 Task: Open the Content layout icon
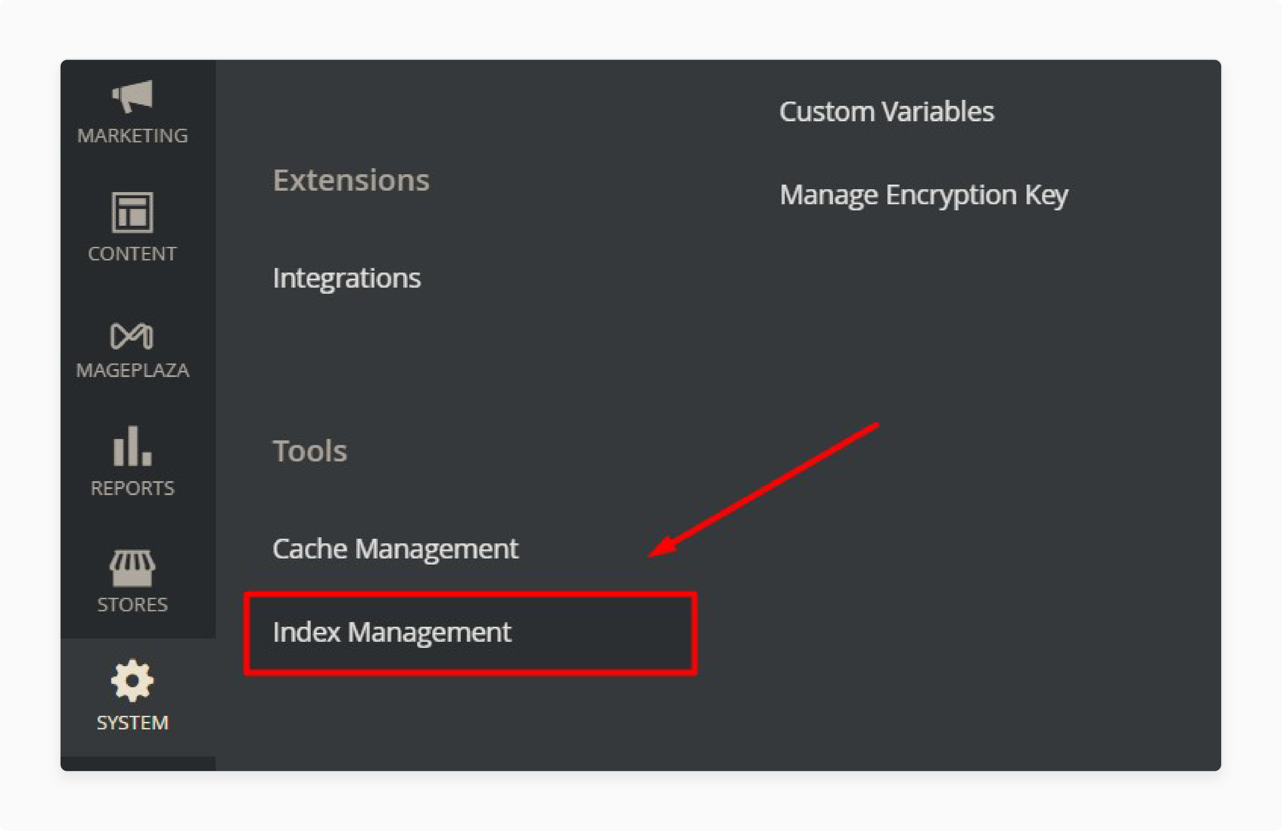click(x=132, y=212)
